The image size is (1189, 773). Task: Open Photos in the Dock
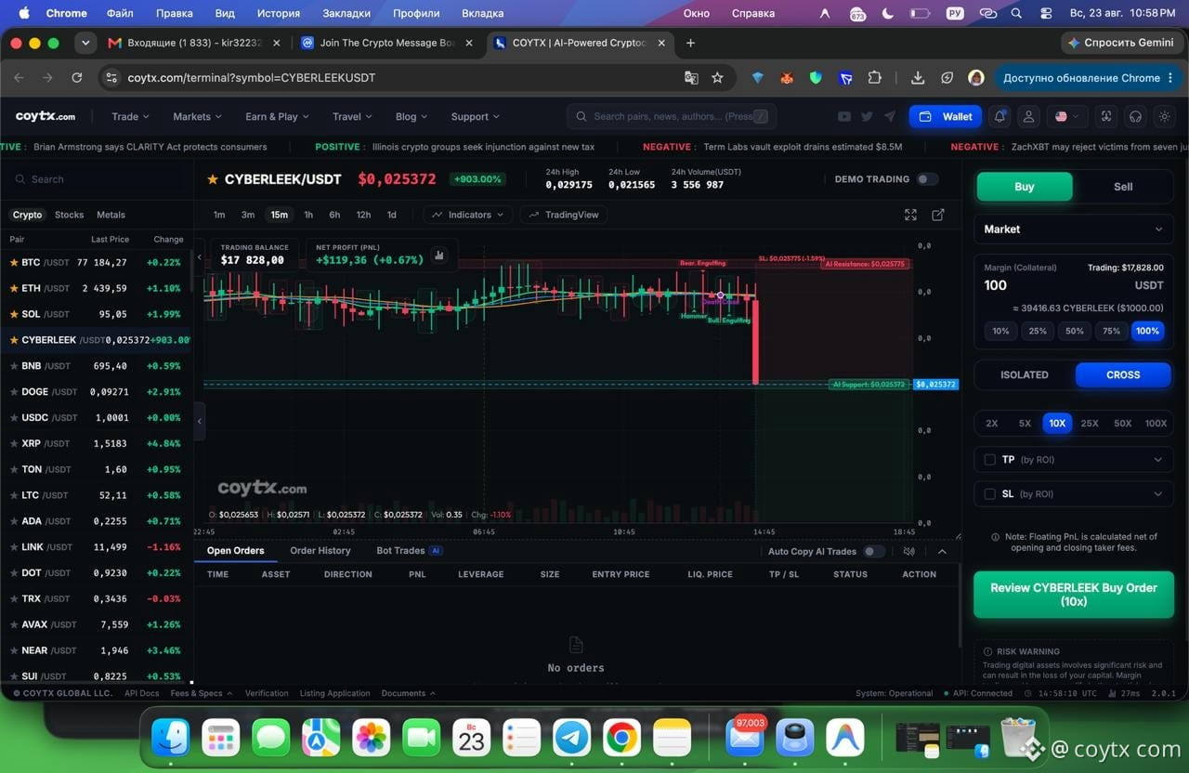coord(372,738)
